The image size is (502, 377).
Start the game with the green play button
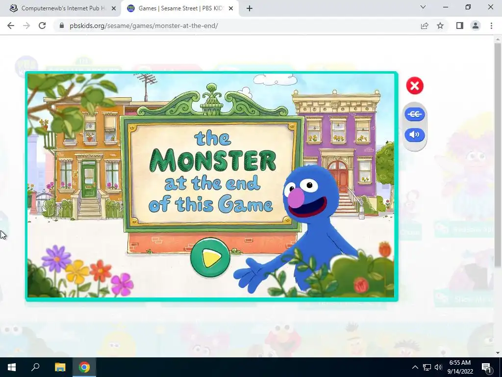(x=210, y=257)
